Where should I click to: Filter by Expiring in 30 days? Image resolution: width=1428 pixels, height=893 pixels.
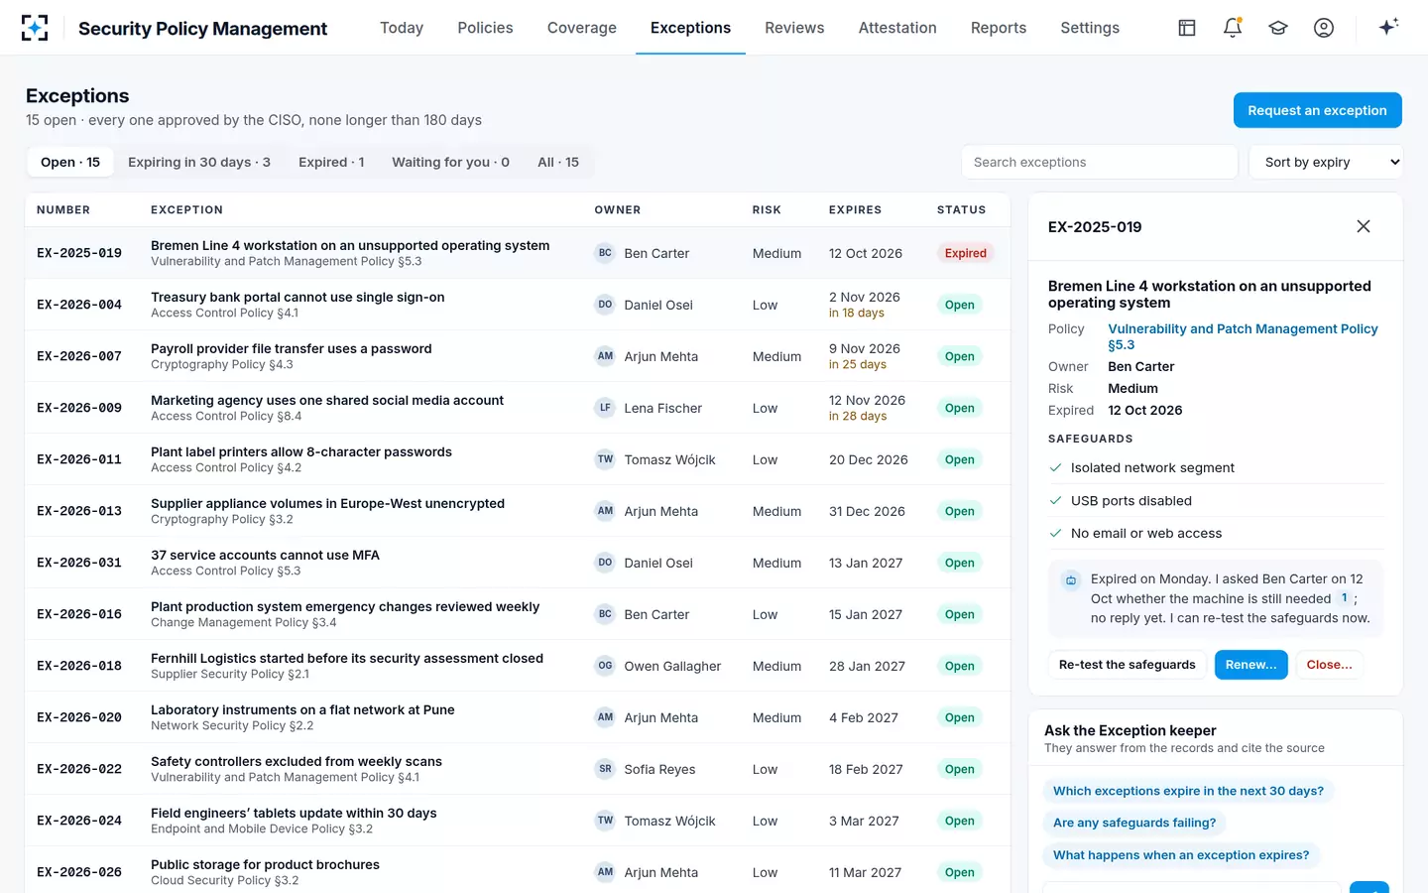199,162
